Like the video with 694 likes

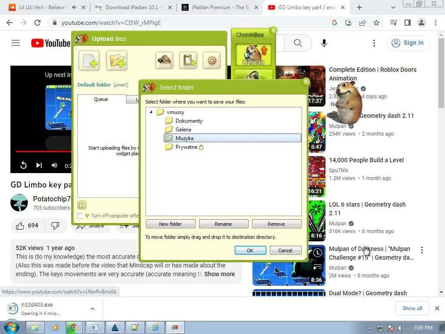pyautogui.click(x=27, y=226)
